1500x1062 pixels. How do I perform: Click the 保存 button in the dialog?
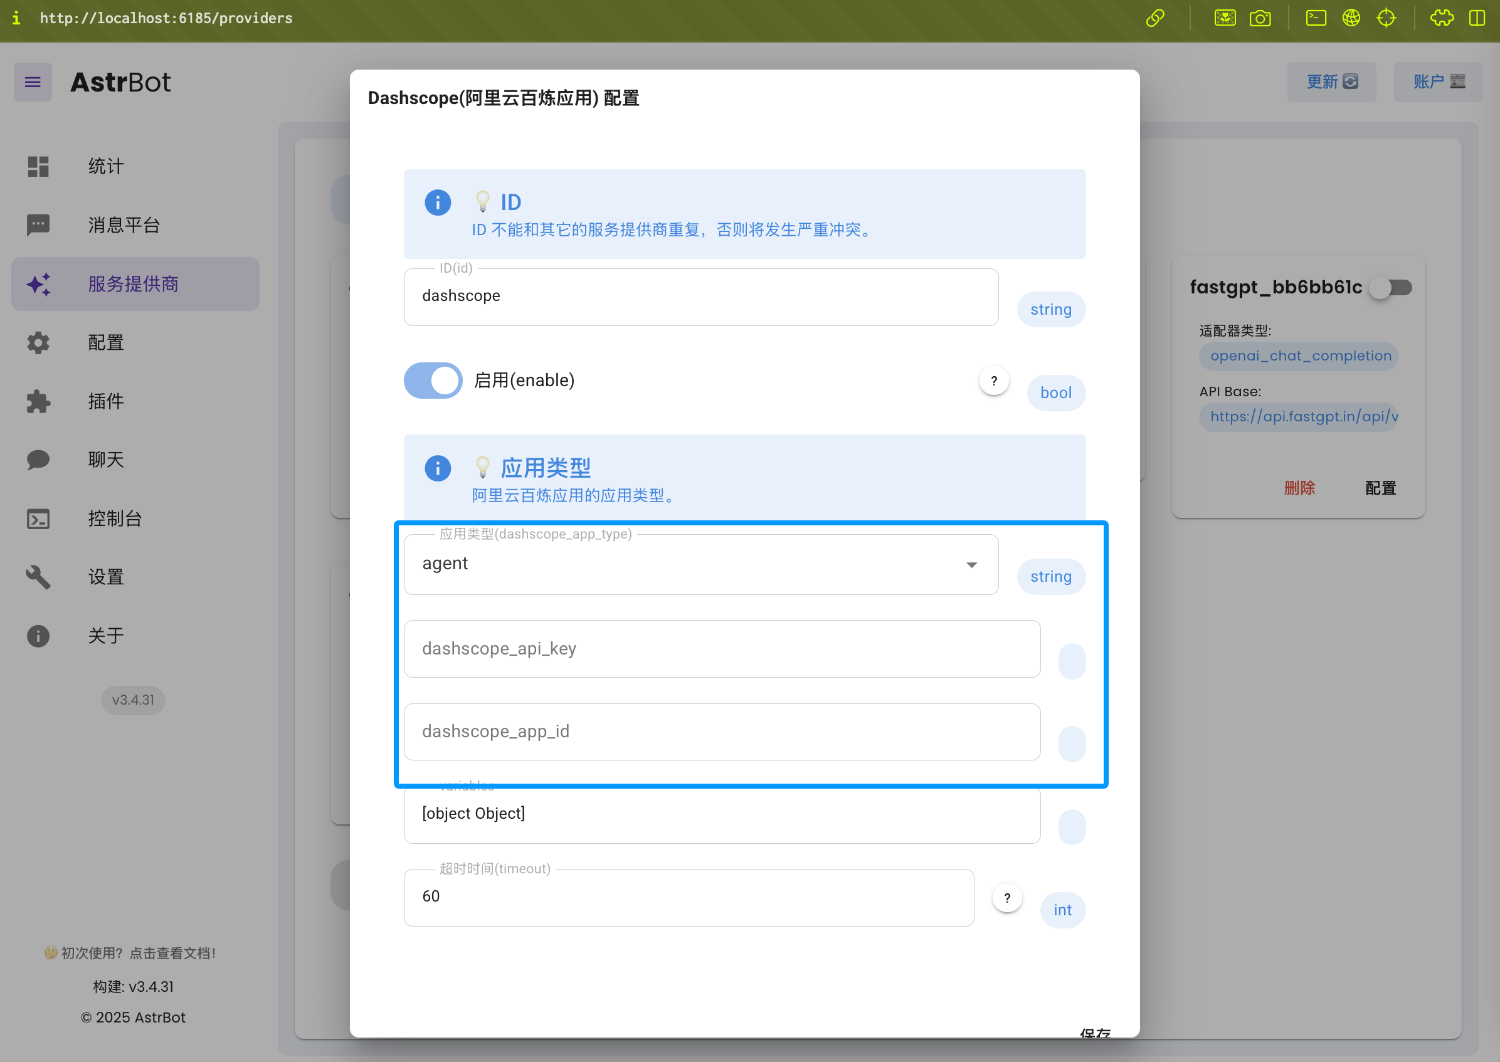(x=1095, y=1032)
